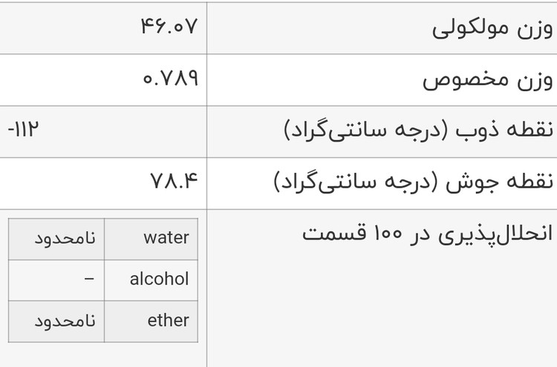Click the 'وزن مخصوص' row label
Screen dimensions: 557x367
tap(488, 79)
